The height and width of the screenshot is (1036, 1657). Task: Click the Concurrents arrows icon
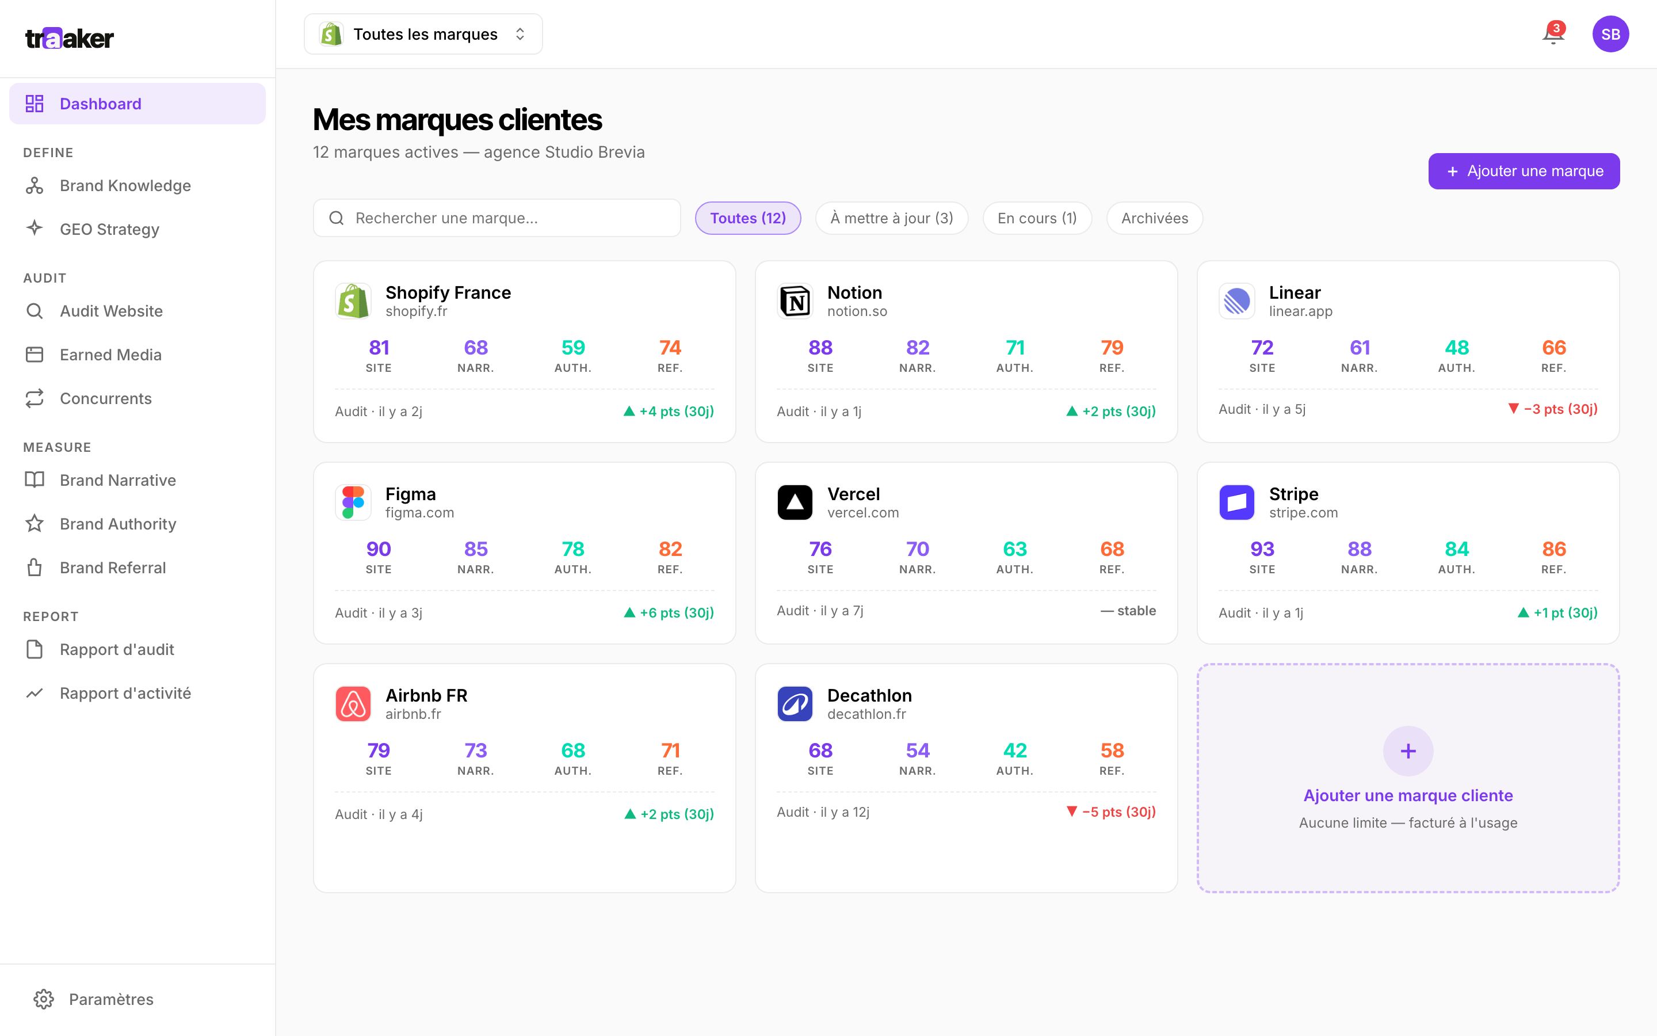point(35,398)
